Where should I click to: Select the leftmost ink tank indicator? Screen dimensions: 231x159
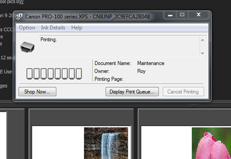[x=30, y=74]
